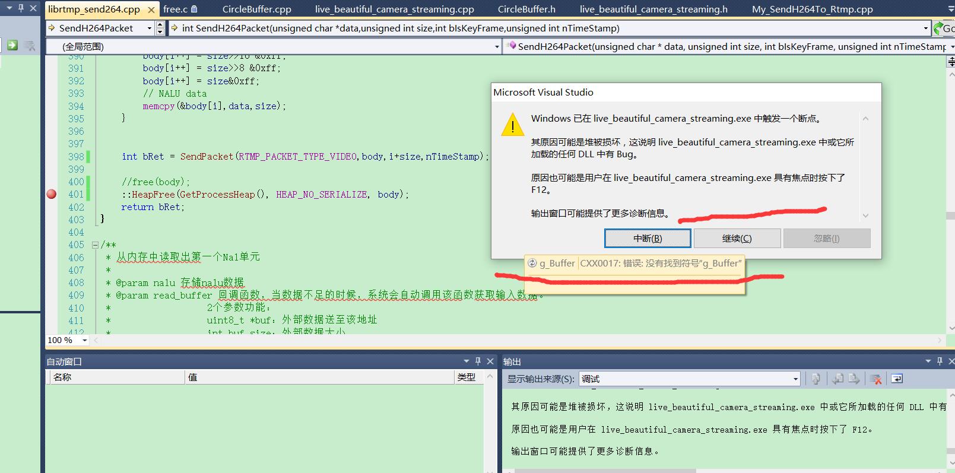Switch to the free.c tab
The height and width of the screenshot is (473, 955).
(180, 9)
